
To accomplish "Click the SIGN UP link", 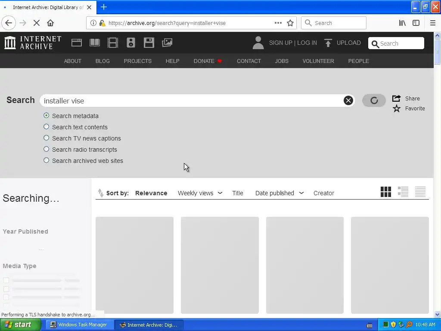I will click(x=281, y=43).
